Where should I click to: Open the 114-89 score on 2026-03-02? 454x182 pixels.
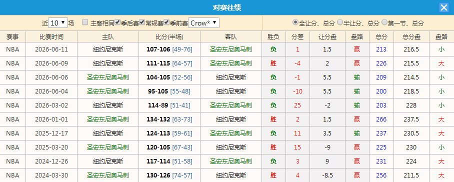[x=158, y=105]
